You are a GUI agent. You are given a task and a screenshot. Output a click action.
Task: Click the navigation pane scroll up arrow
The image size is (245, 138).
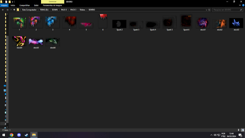coord(7,14)
